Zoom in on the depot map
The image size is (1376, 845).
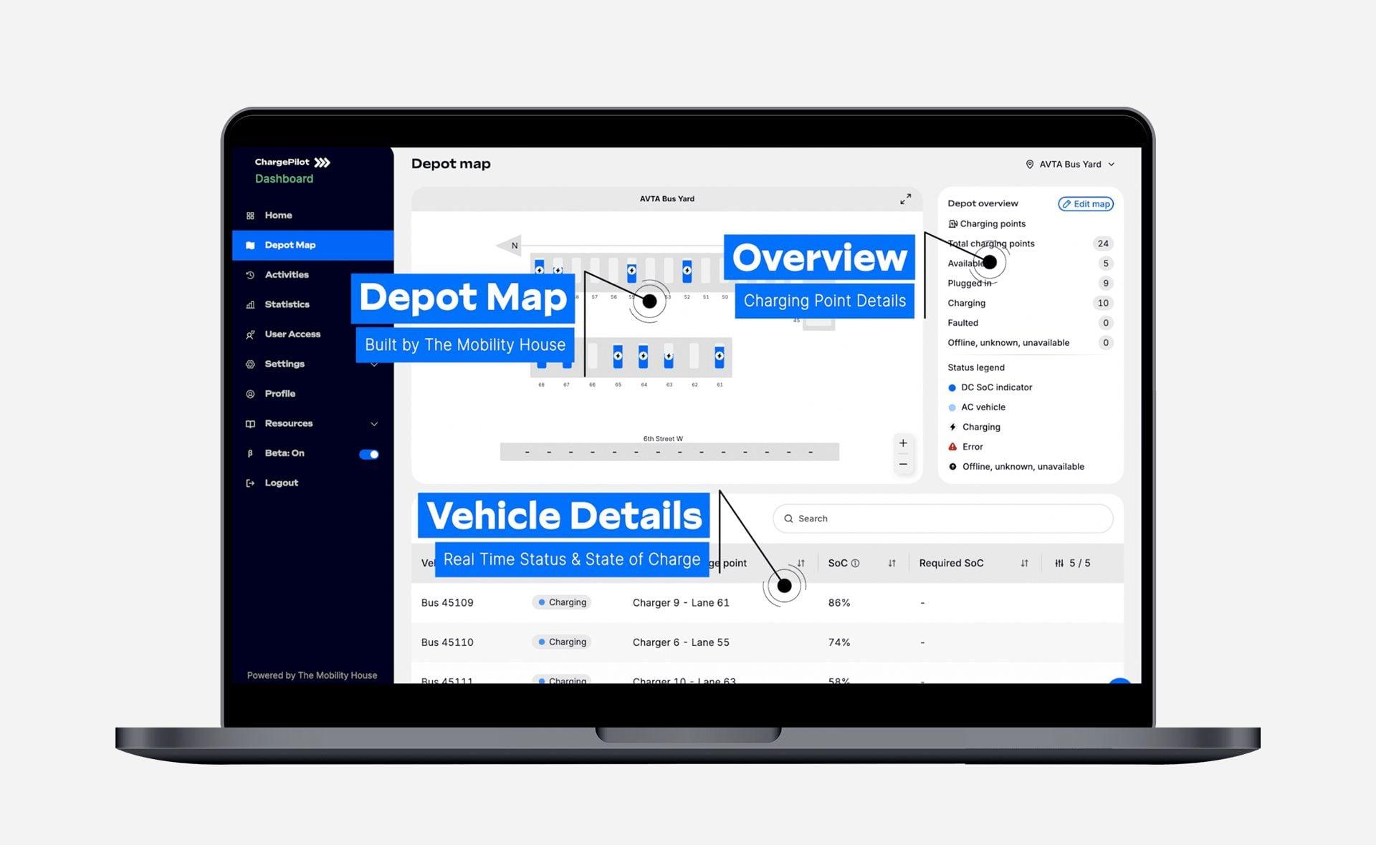(903, 443)
